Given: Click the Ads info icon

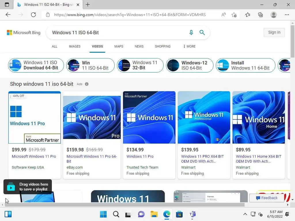Looking at the screenshot, I should (x=87, y=84).
